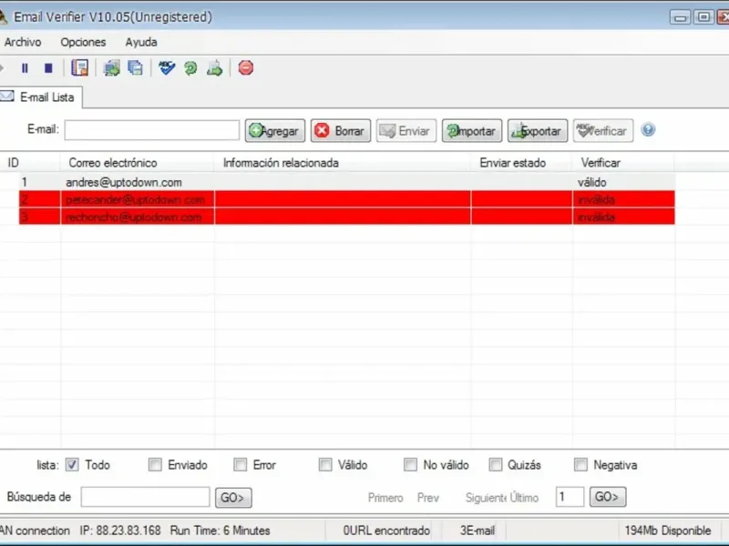The image size is (729, 546).
Task: Click the save-copies disk toolbar icon
Action: (x=135, y=67)
